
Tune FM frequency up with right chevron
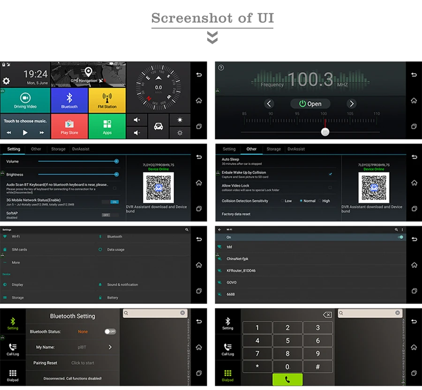(352, 104)
